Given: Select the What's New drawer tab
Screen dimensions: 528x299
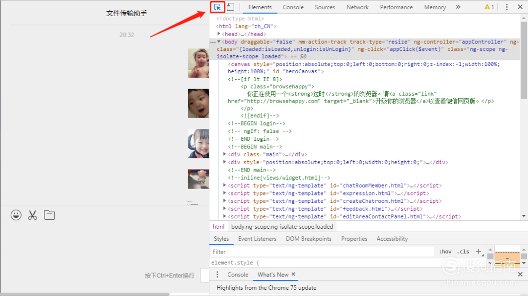Looking at the screenshot, I should click(x=273, y=275).
